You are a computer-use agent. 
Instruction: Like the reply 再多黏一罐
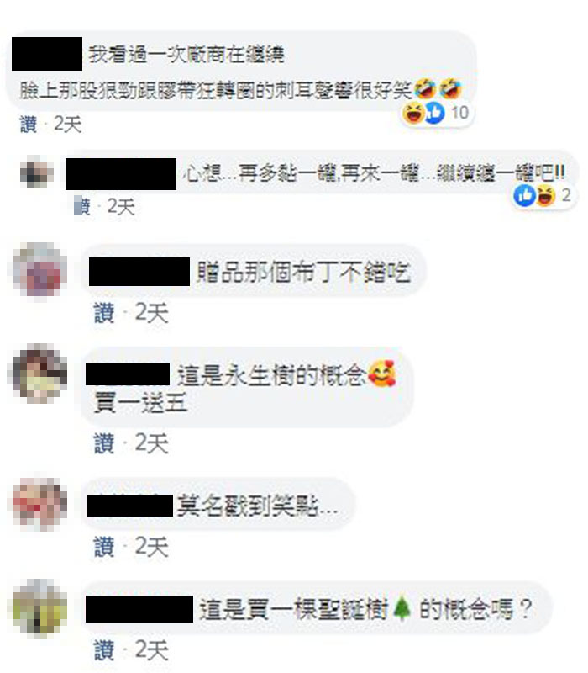pos(81,207)
